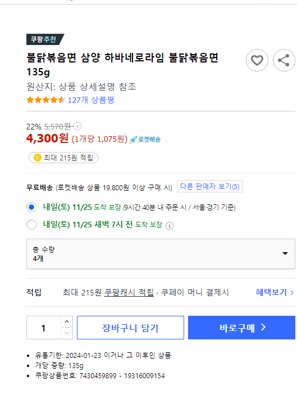The width and height of the screenshot is (297, 412).
Task: Add product to wishlist heart icon
Action: [x=257, y=60]
